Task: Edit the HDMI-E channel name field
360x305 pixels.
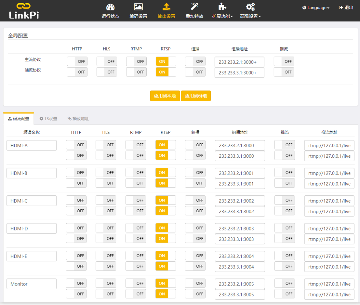Action: [x=32, y=256]
